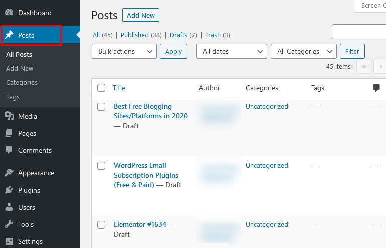Viewport: 386px width, 248px height.
Task: Click Uncategorized link for Best Free Blogging post
Action: tap(267, 107)
